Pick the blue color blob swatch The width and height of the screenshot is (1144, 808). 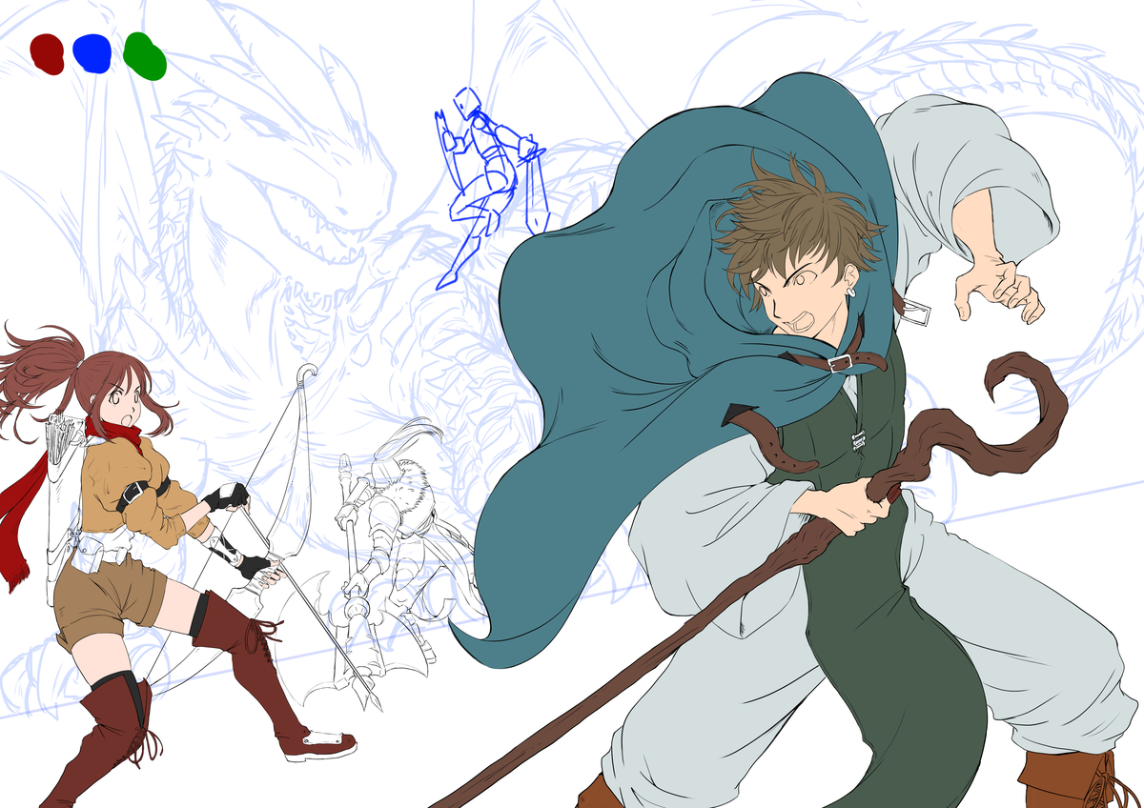pyautogui.click(x=92, y=53)
